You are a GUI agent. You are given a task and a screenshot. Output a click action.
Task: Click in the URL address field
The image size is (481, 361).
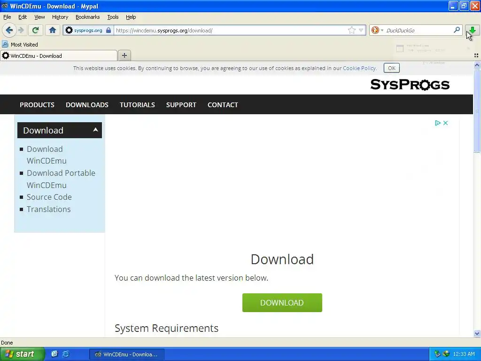[230, 30]
